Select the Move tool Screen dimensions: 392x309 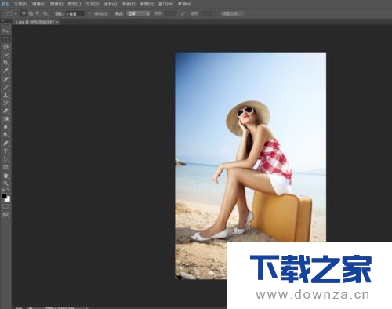tap(5, 31)
